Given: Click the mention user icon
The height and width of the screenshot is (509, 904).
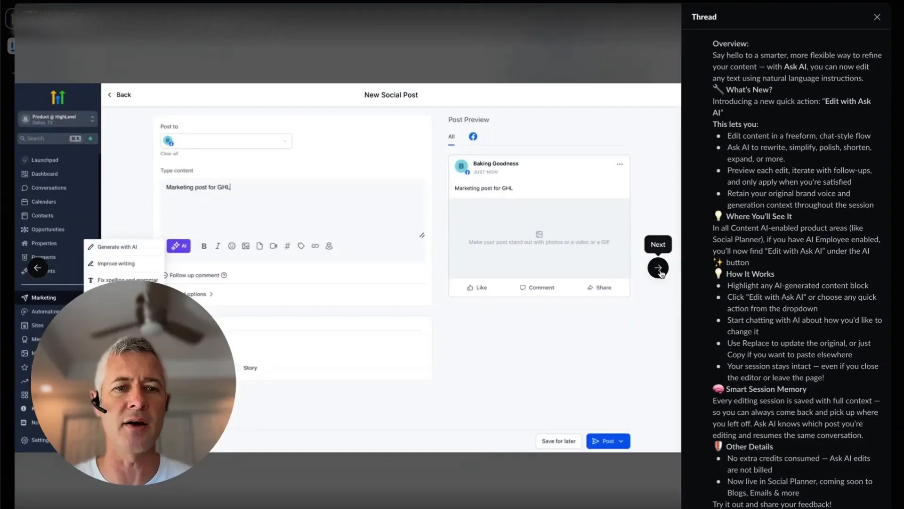Looking at the screenshot, I should (329, 246).
